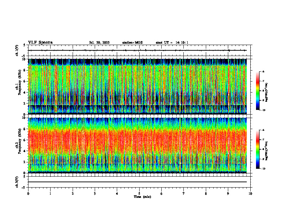Image resolution: width=282 pixels, height=217 pixels.
Task: Click time axis tick label '4'
Action: point(117,194)
